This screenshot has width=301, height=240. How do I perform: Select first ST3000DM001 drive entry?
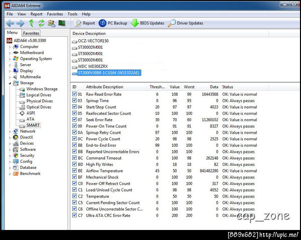coord(90,47)
